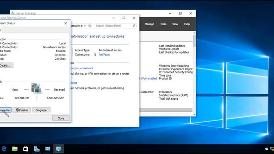Select Last installed updates label

(x=172, y=46)
